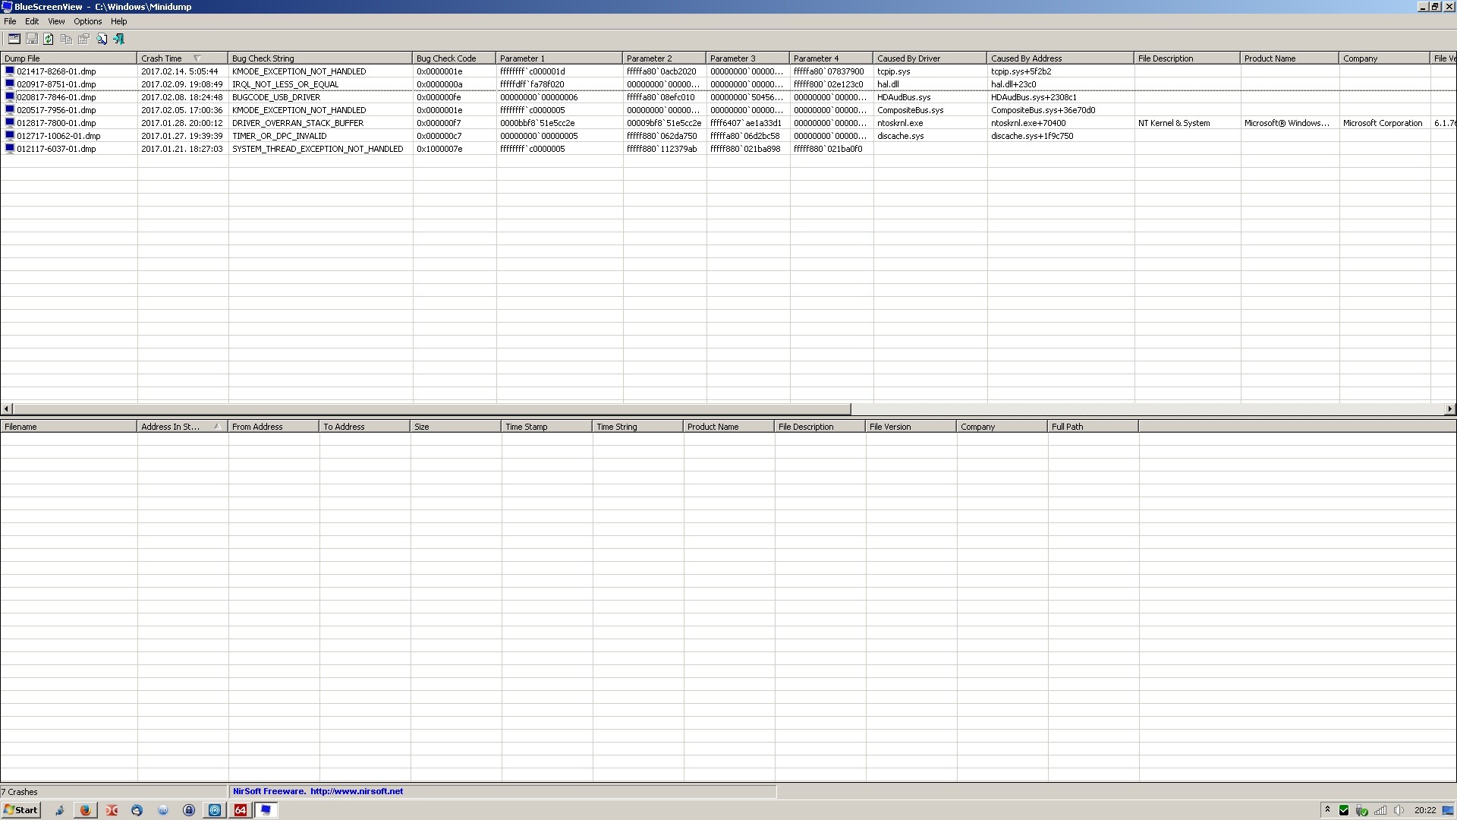The image size is (1457, 820).
Task: Select dump file 012817-7800-01.dmp
Action: tap(56, 123)
